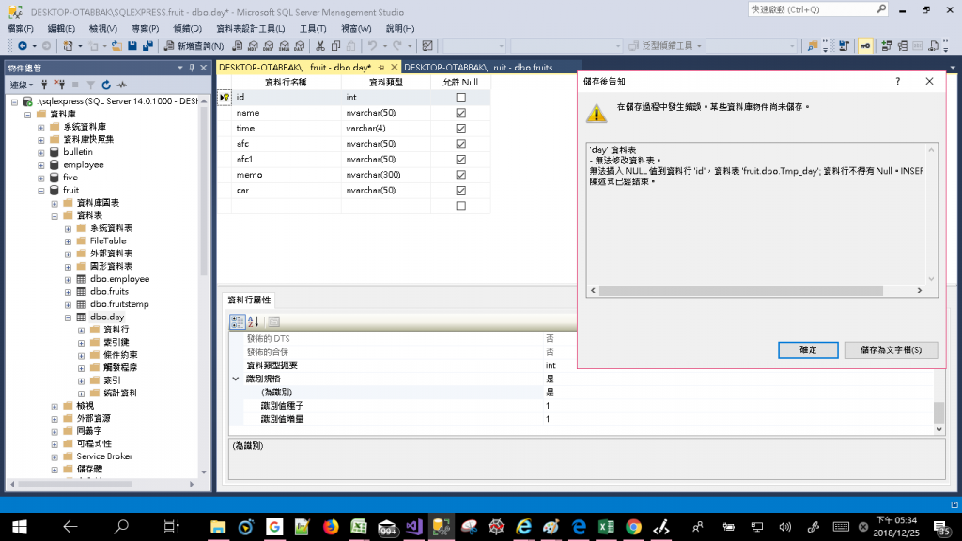
Task: Expand the dbo.fruits table node
Action: tap(68, 293)
